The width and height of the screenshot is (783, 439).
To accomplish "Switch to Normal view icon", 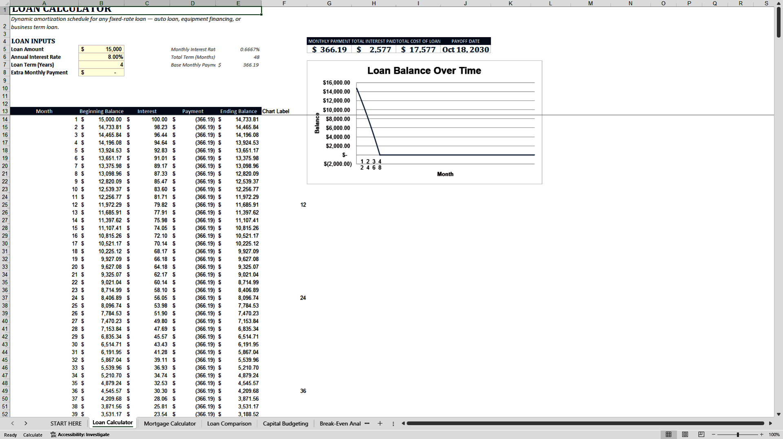I will coord(668,435).
